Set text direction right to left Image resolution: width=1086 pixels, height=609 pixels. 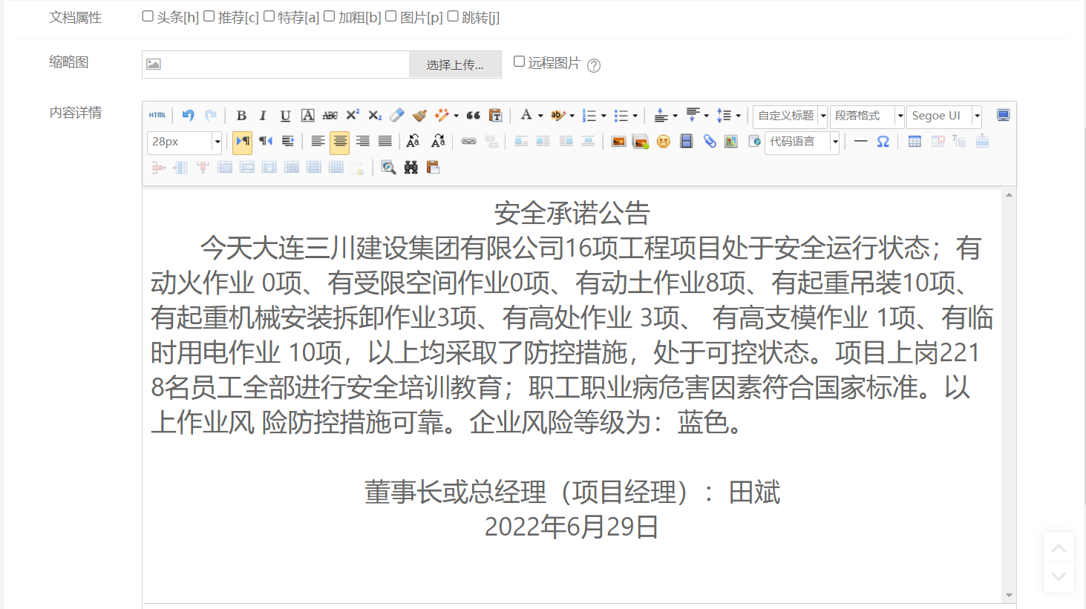(266, 142)
